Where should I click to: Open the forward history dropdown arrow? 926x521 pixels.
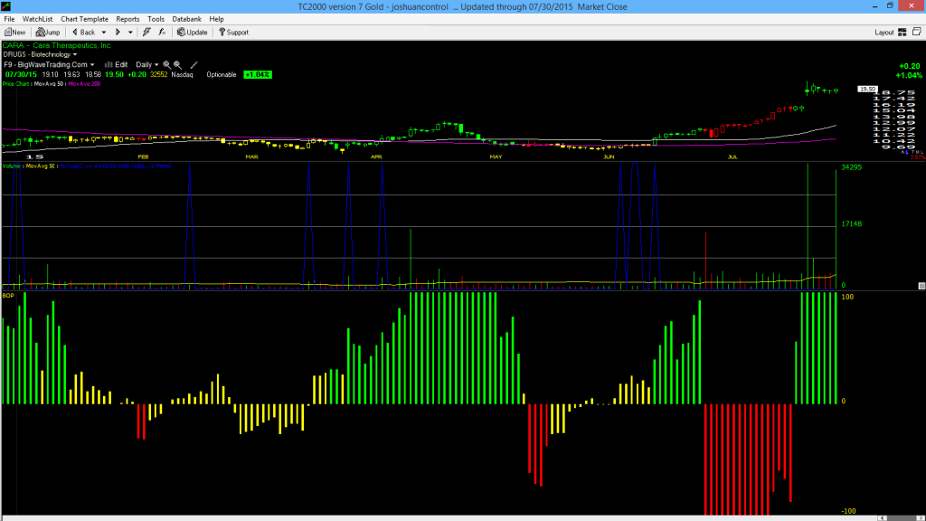pyautogui.click(x=130, y=33)
